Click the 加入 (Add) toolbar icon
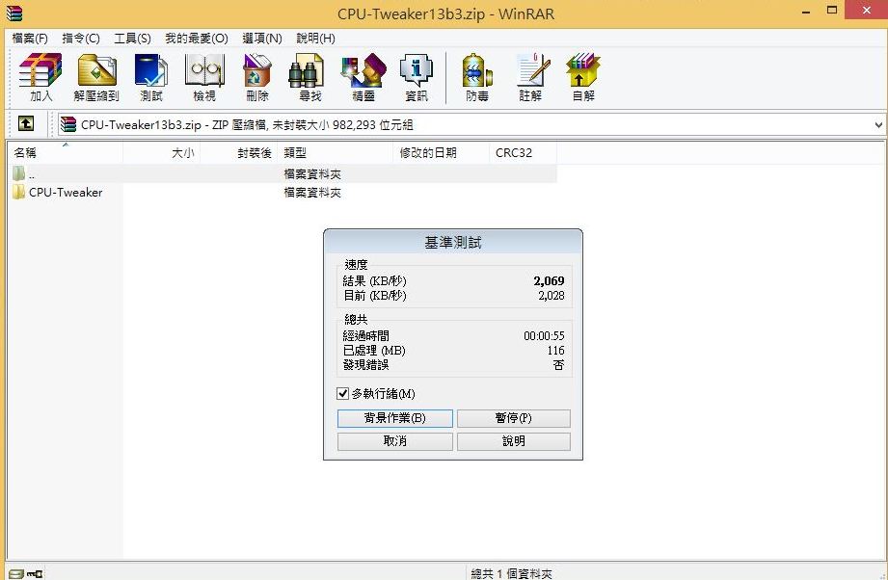This screenshot has width=888, height=580. pyautogui.click(x=40, y=77)
